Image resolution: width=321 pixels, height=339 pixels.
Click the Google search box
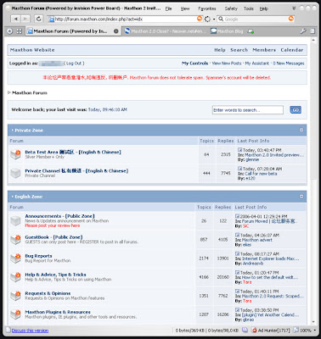(x=256, y=19)
